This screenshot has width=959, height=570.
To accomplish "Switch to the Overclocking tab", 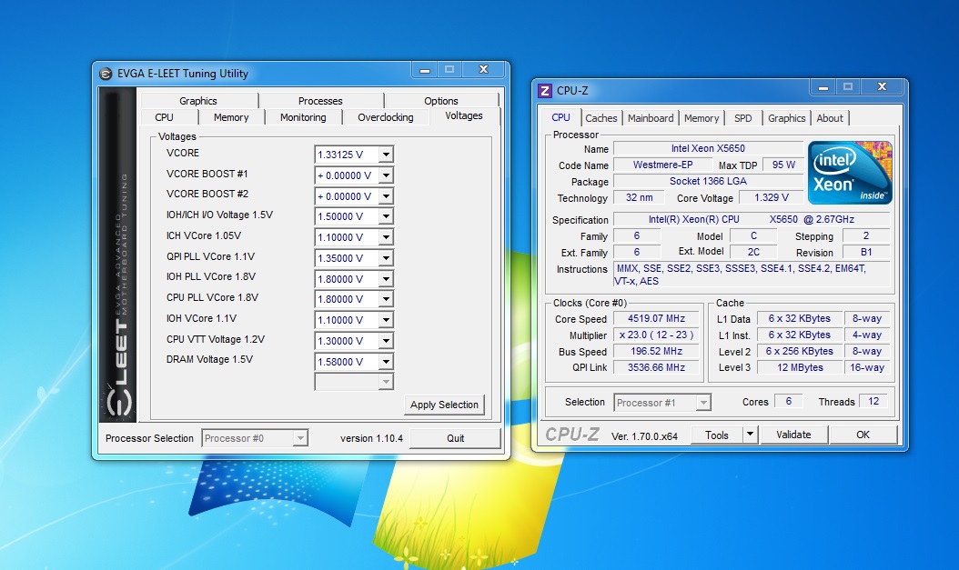I will pyautogui.click(x=385, y=117).
